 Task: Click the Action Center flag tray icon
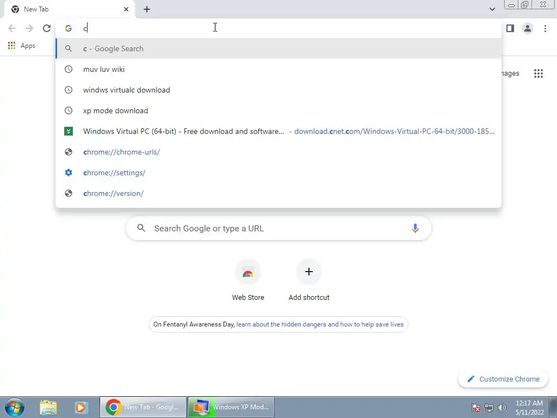pos(476,408)
